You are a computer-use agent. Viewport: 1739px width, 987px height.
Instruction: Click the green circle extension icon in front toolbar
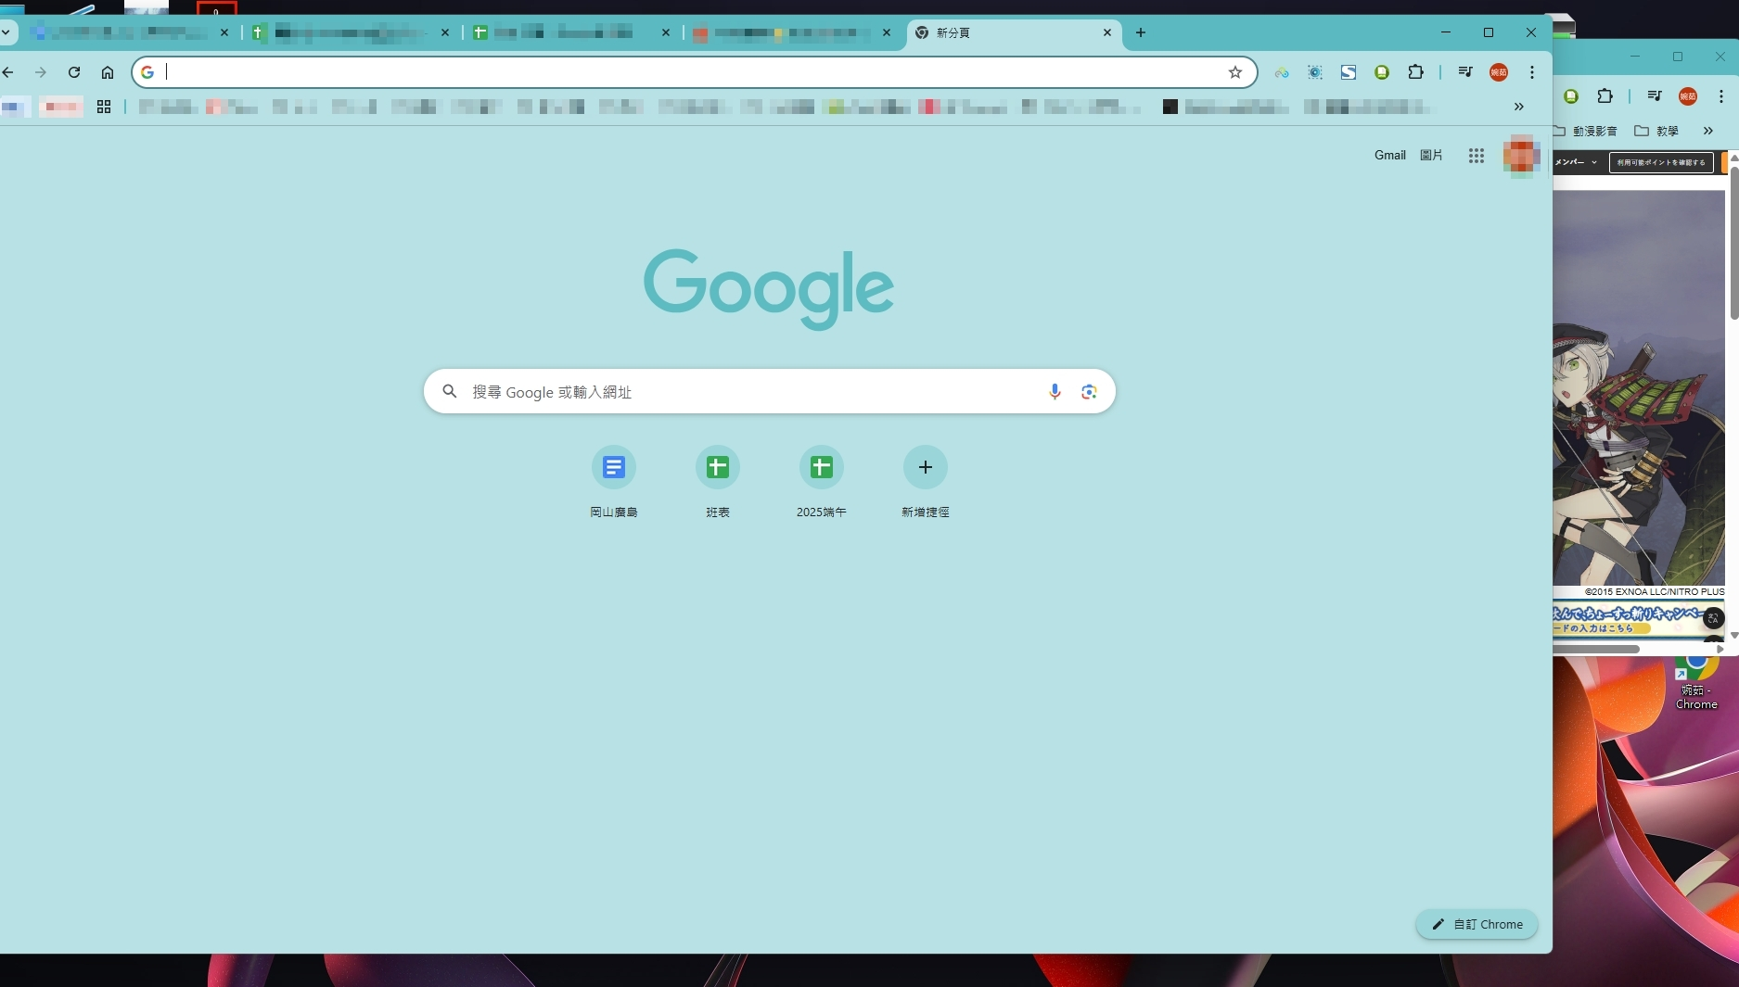pos(1382,72)
